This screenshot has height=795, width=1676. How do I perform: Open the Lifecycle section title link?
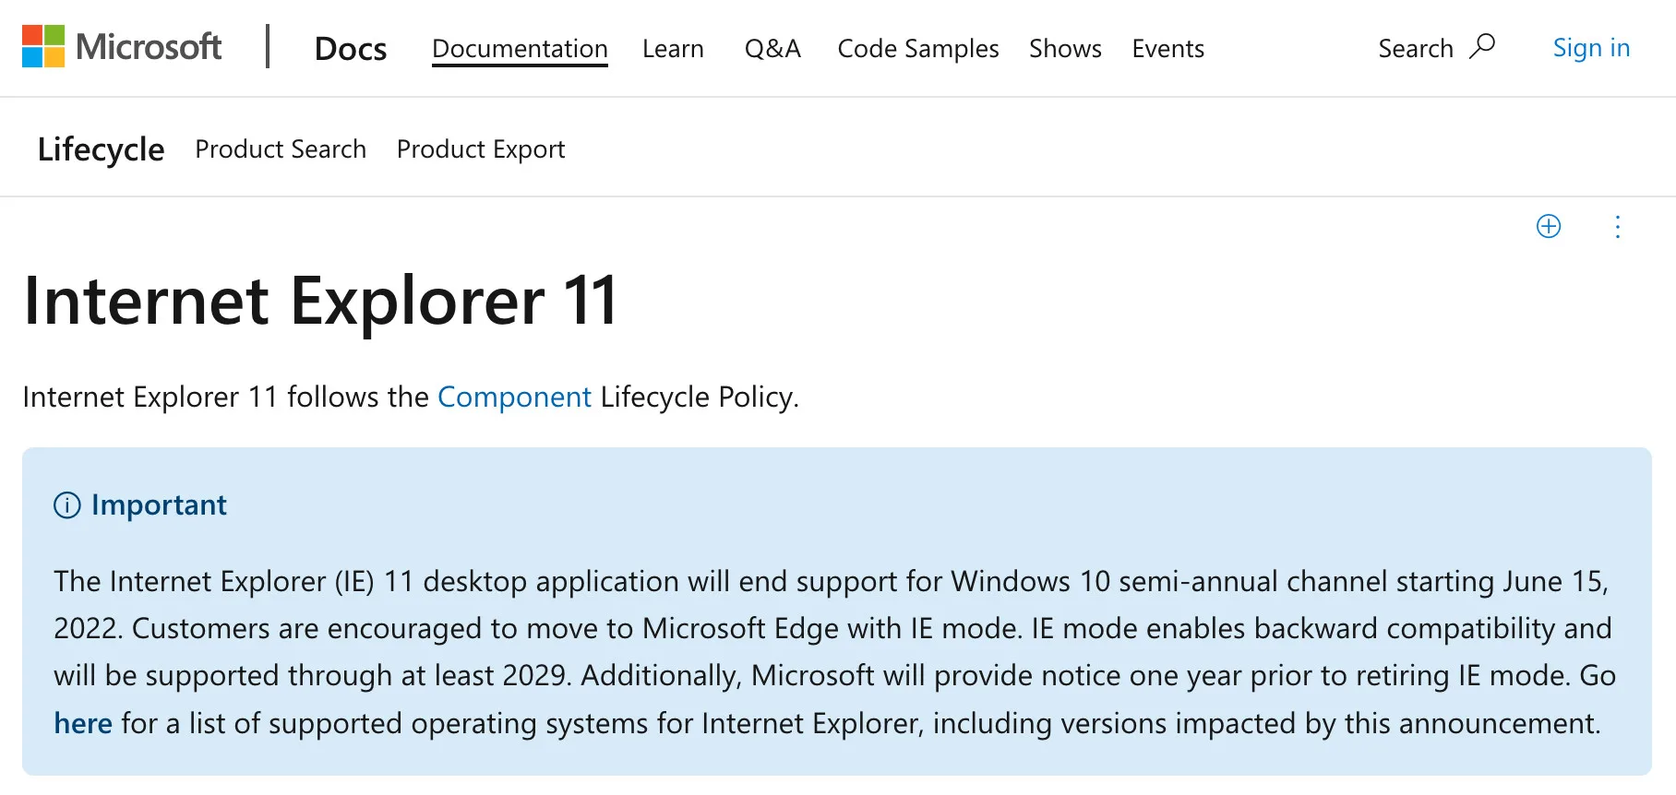(x=101, y=149)
